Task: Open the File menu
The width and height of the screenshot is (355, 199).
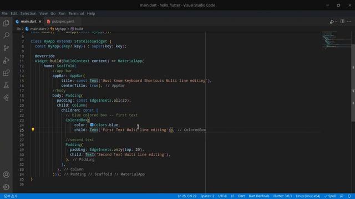Action: 4,13
